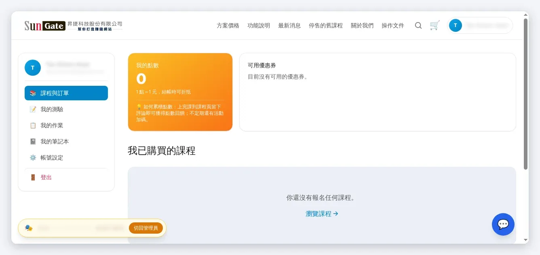The image size is (540, 255).
Task: Click the orange 我的點數 points card
Action: (180, 92)
